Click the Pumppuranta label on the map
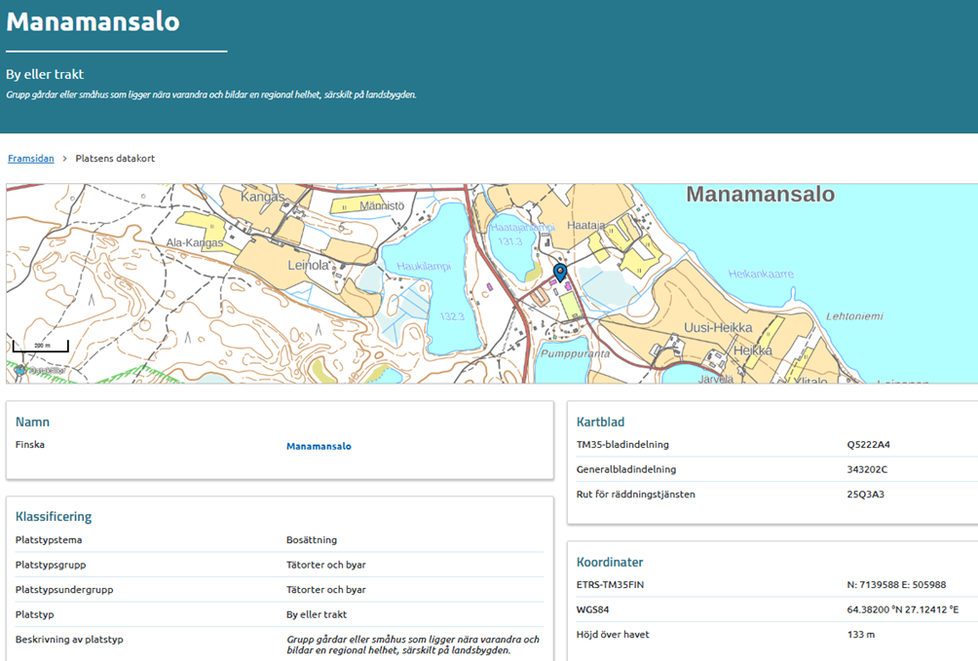 (x=575, y=353)
